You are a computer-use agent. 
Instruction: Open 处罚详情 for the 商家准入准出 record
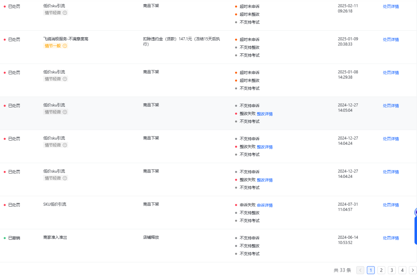(x=391, y=238)
